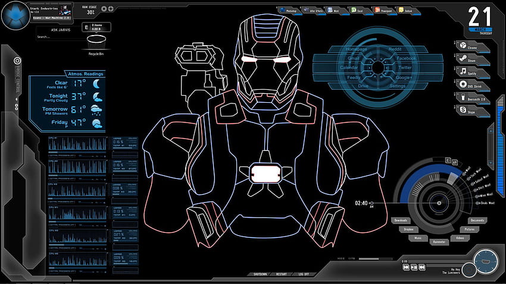Open Google+ from the circular link menu
Viewport: 506px width, 284px height.
point(404,78)
